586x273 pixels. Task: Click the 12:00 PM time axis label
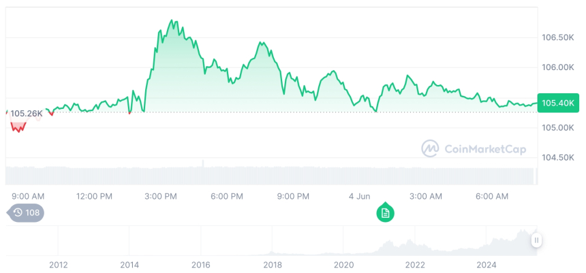click(94, 197)
